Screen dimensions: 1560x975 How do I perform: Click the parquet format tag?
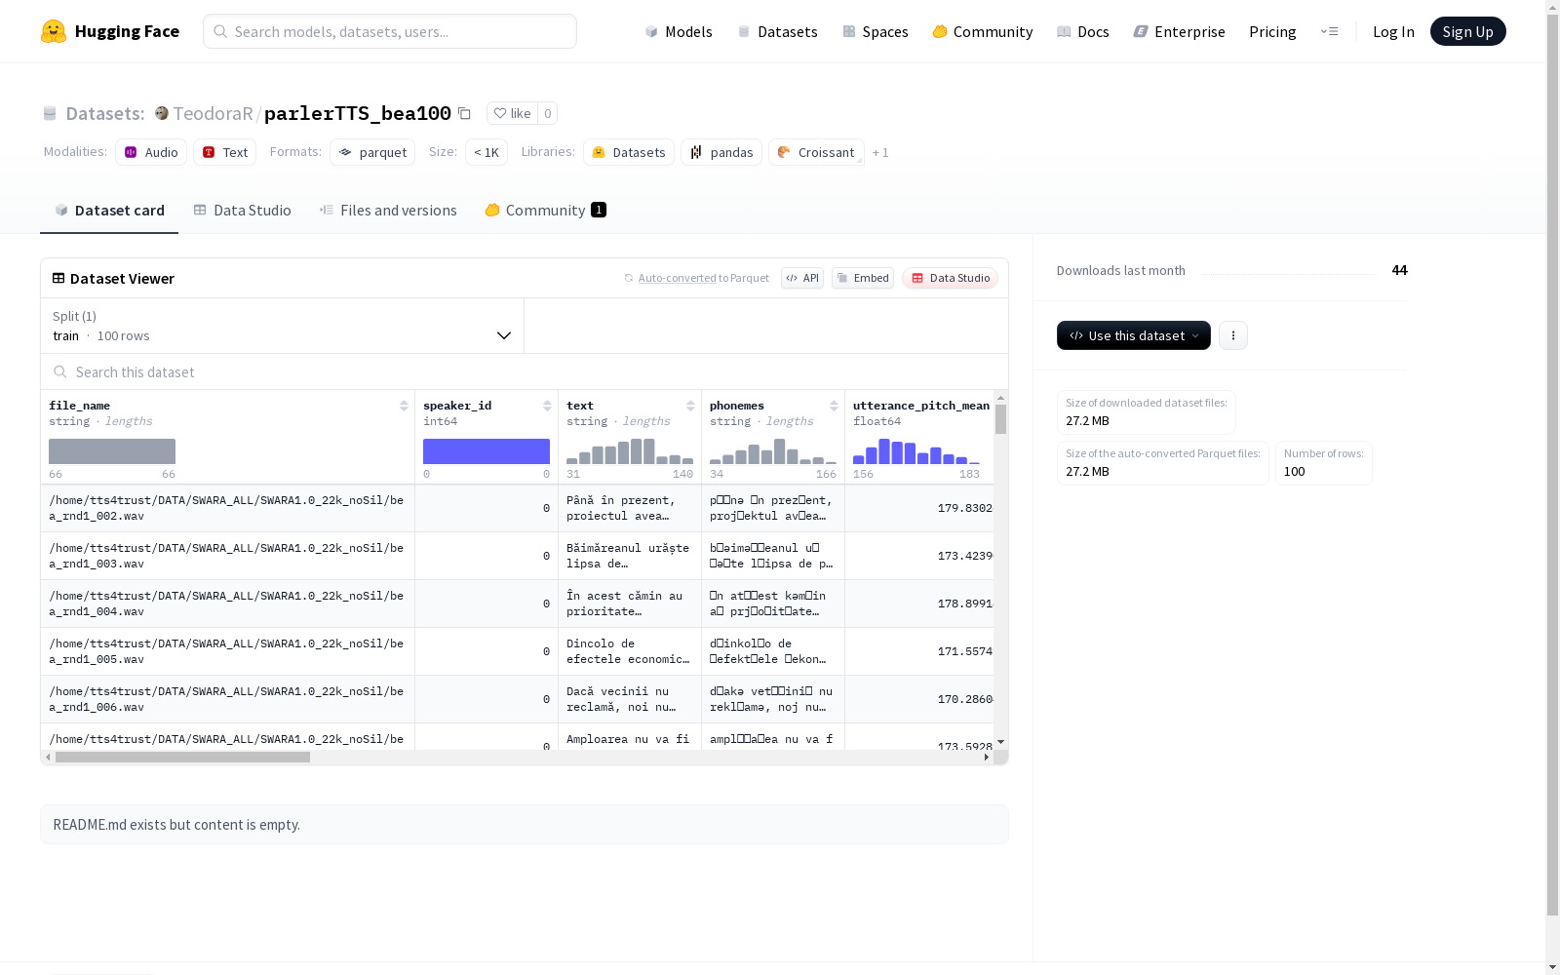tap(372, 152)
